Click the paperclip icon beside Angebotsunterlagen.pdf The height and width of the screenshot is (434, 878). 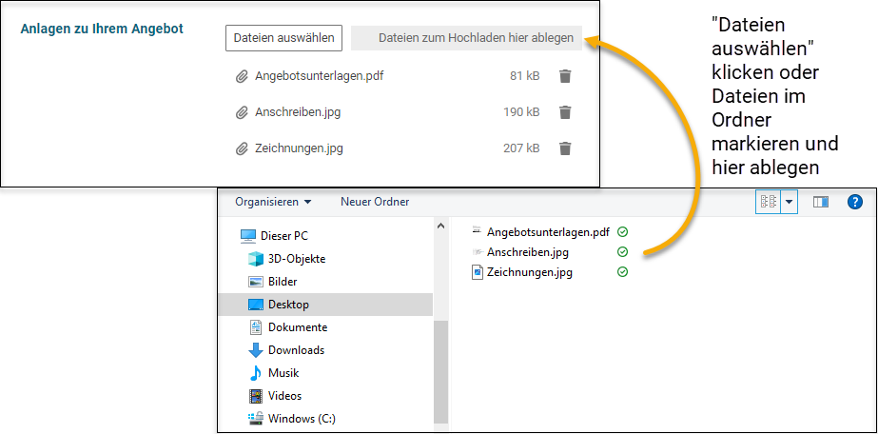pos(242,76)
